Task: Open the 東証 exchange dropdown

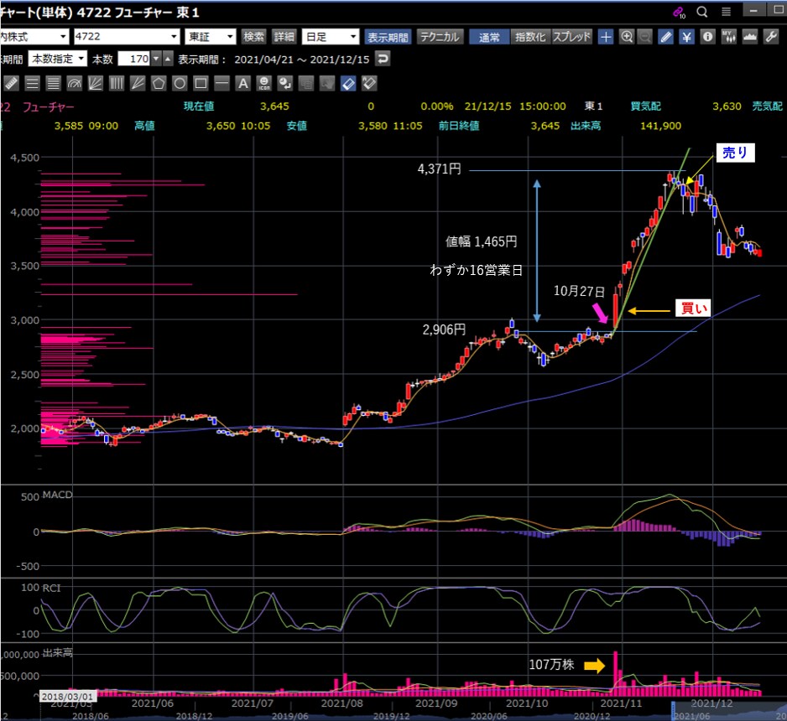Action: coord(211,37)
